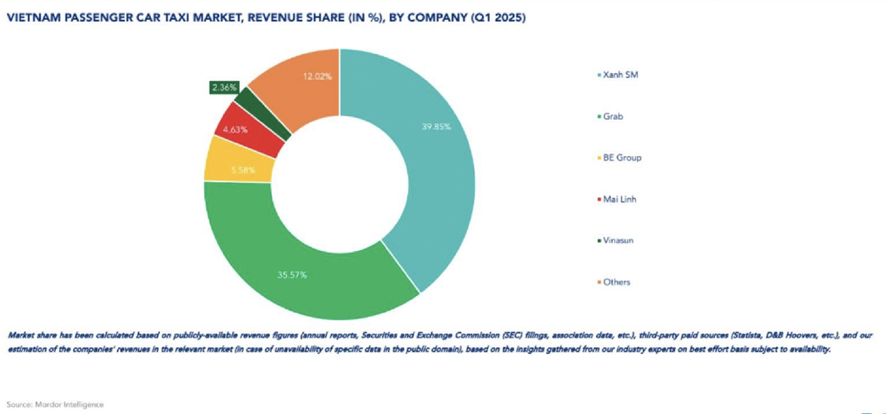The width and height of the screenshot is (886, 414).
Task: Click the market share methodology footnote
Action: 440,342
